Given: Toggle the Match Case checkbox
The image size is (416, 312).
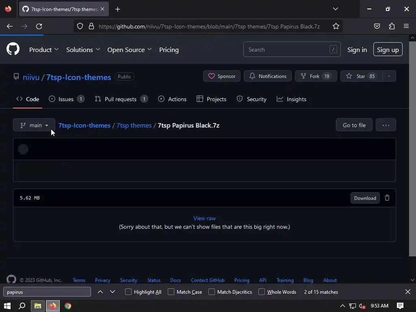Looking at the screenshot, I should pyautogui.click(x=171, y=292).
